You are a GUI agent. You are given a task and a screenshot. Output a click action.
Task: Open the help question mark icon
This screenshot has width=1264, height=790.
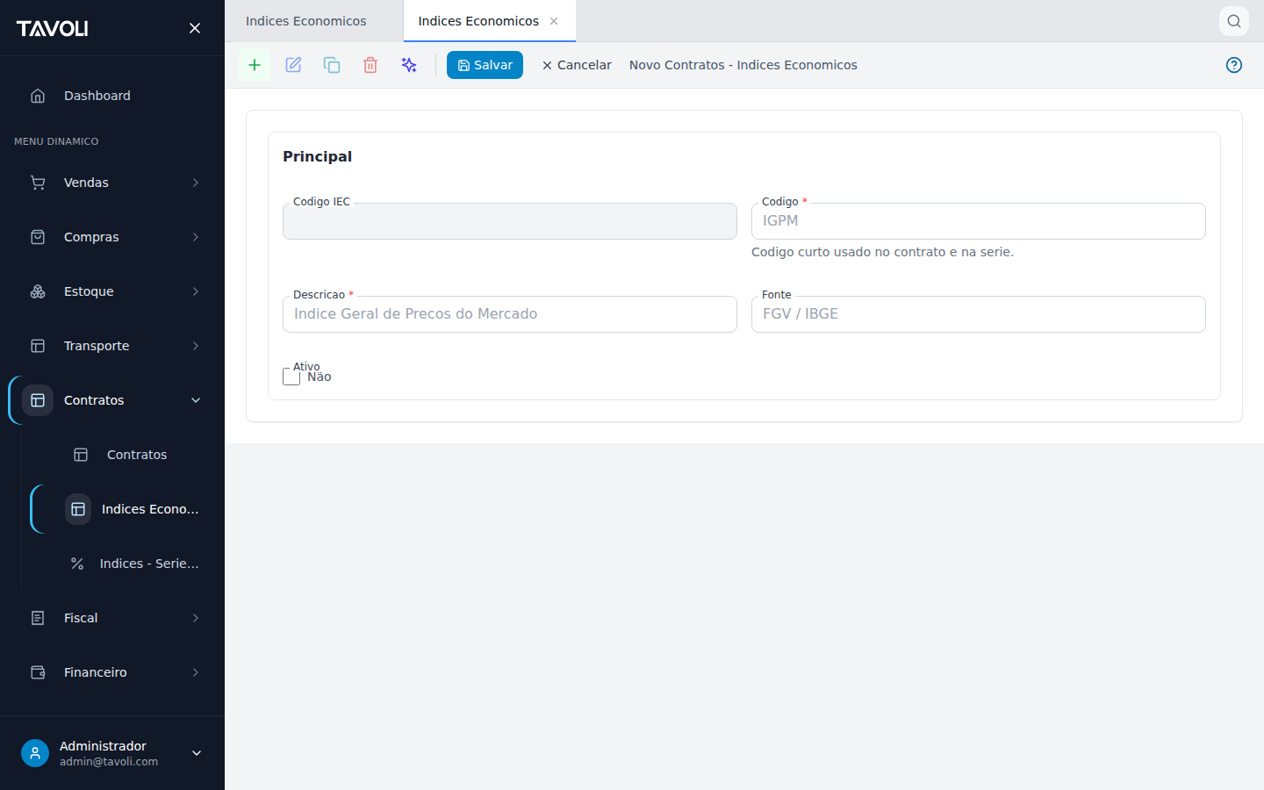click(1234, 65)
